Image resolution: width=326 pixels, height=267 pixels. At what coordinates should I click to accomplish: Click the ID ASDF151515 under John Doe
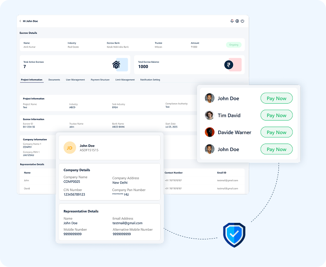pos(89,150)
